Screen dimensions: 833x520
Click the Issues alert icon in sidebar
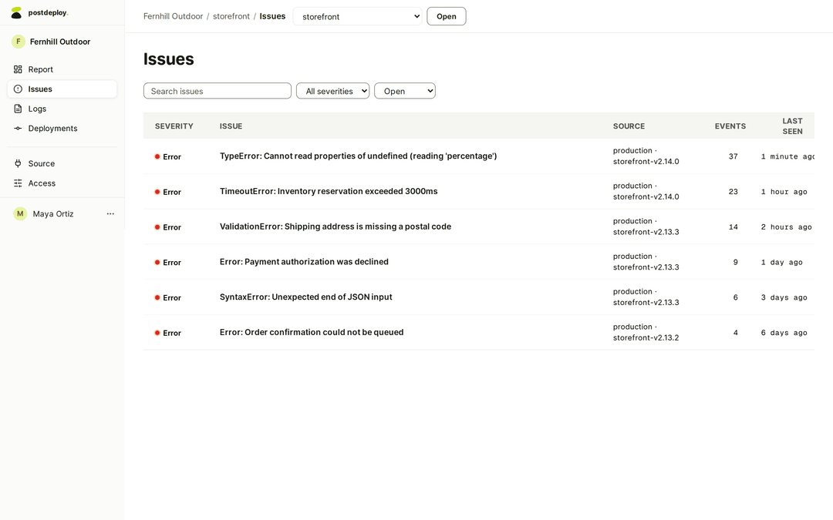[18, 89]
